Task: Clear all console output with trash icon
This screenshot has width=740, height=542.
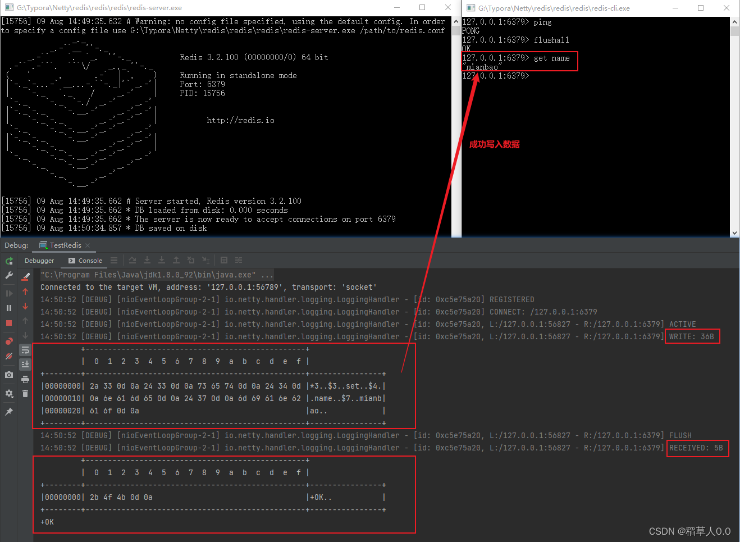Action: [x=25, y=394]
